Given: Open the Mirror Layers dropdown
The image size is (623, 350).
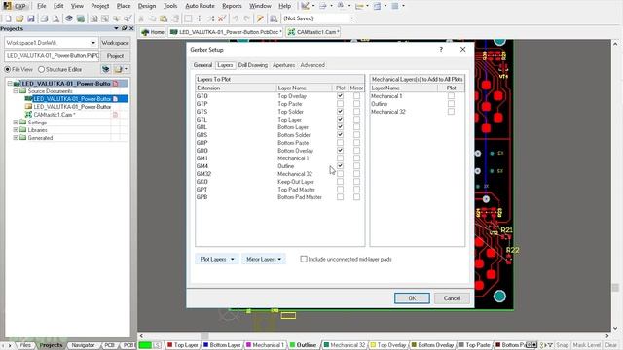Looking at the screenshot, I should tap(264, 259).
